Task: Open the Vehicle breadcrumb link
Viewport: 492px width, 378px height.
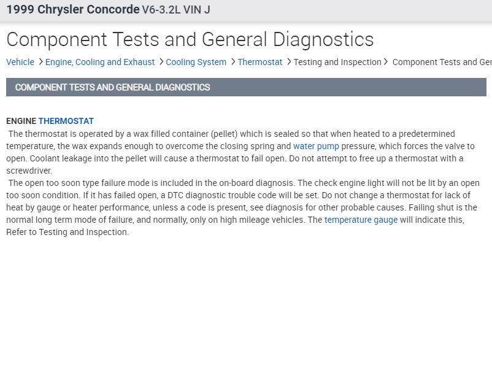Action: coord(20,62)
